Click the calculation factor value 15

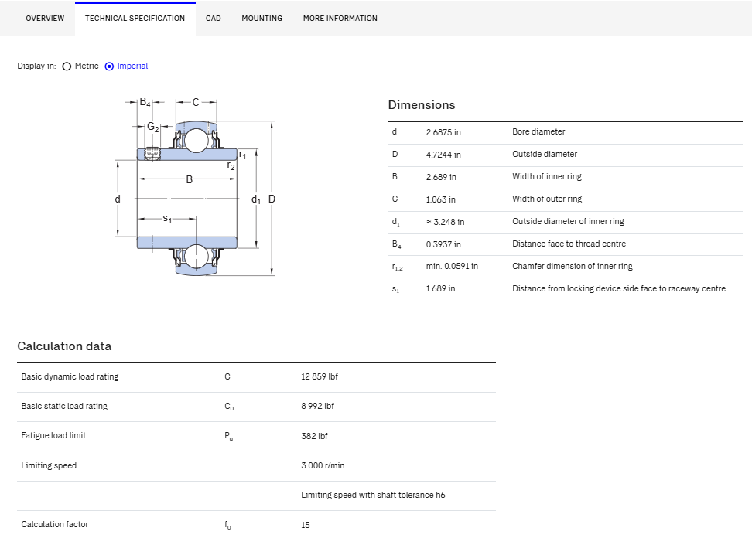click(306, 526)
